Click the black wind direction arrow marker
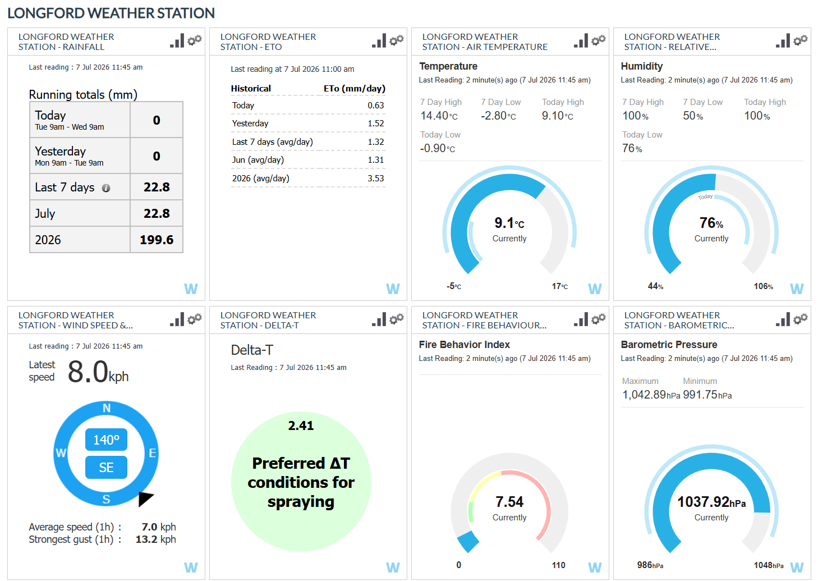 [x=145, y=498]
